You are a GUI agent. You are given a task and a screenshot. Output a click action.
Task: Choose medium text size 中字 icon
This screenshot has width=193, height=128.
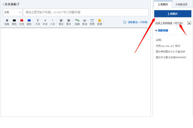coord(45,22)
